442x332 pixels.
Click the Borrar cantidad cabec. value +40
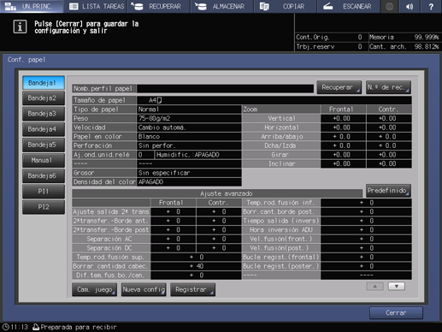pos(196,266)
